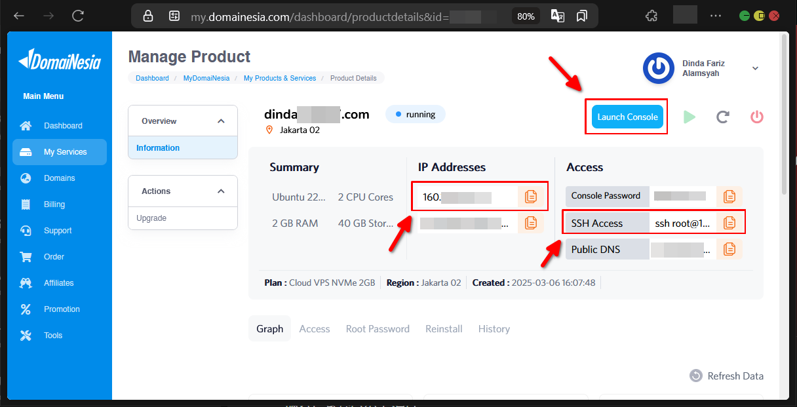Click the bookmarks icon in address bar
This screenshot has width=797, height=407.
click(x=581, y=16)
